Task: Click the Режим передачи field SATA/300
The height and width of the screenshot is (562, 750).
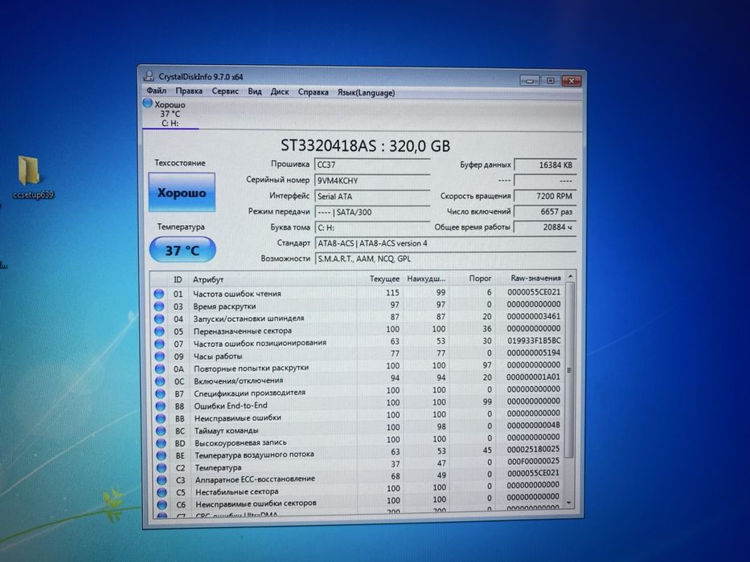Action: click(x=372, y=212)
